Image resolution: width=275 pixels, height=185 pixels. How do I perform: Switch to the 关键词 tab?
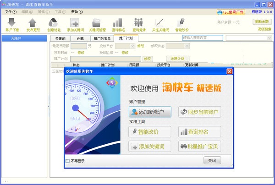click(60, 38)
